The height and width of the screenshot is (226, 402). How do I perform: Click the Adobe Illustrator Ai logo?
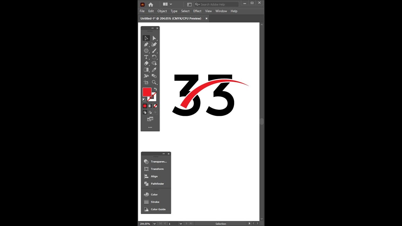coord(142,4)
